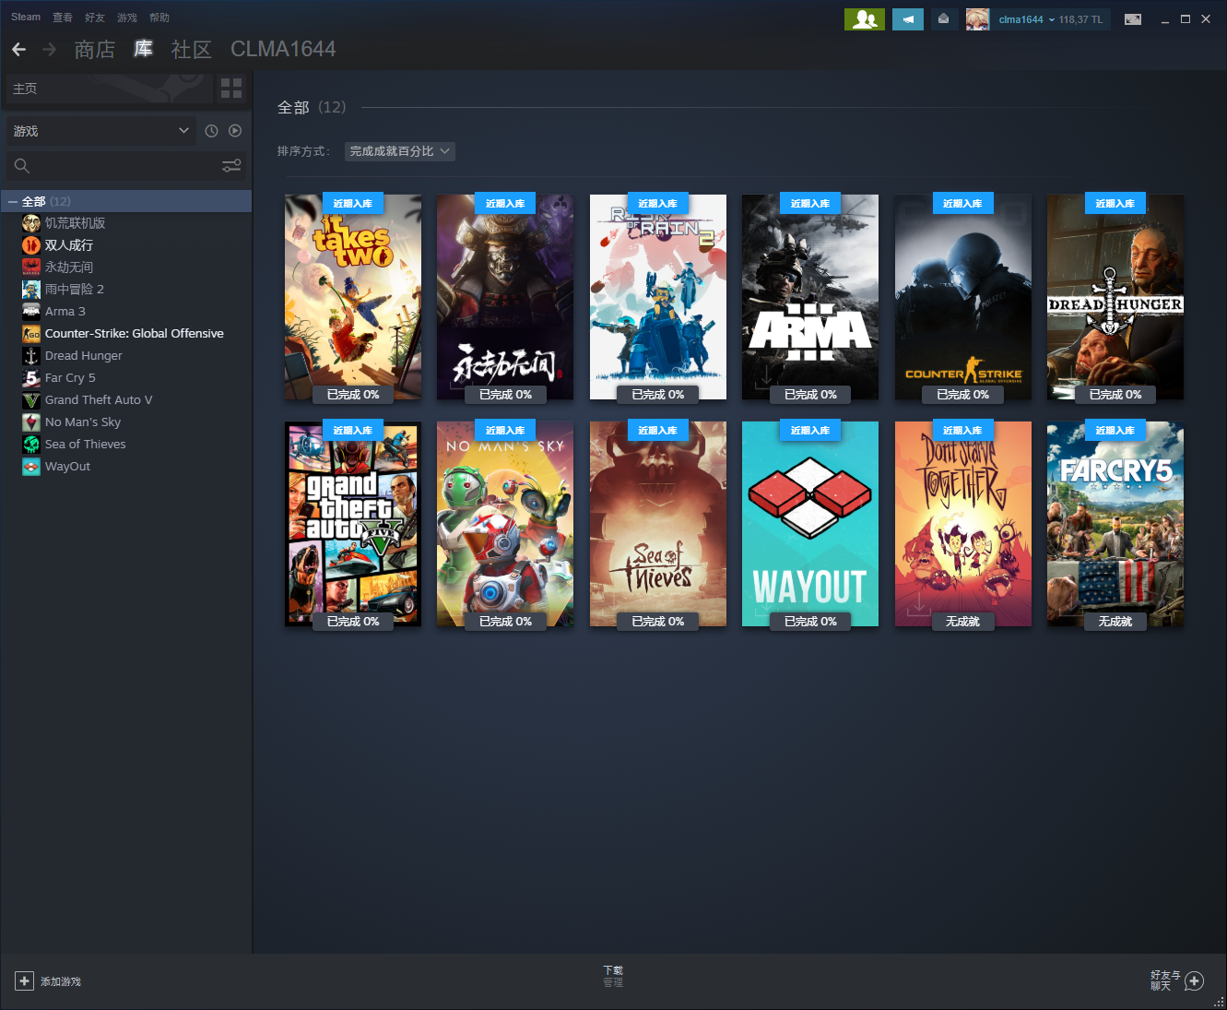
Task: Click the profile avatar picture
Action: coord(977,19)
